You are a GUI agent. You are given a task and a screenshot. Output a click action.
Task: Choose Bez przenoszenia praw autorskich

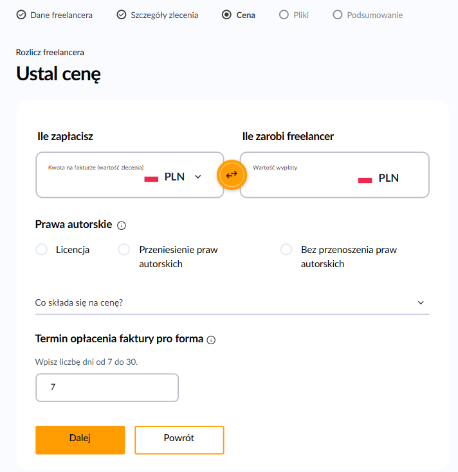(x=286, y=250)
